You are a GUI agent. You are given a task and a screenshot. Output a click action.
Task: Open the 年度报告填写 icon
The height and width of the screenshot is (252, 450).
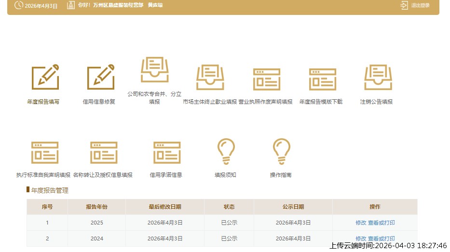pyautogui.click(x=45, y=77)
